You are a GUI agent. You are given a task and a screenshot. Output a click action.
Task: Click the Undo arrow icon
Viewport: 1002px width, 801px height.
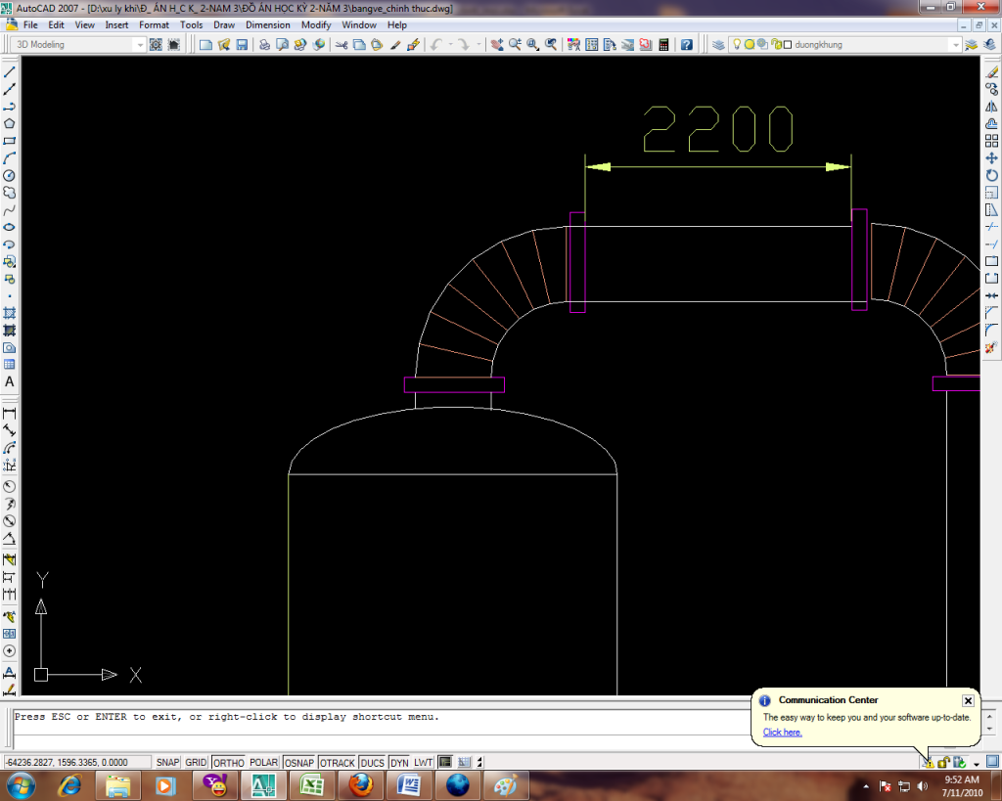click(436, 45)
